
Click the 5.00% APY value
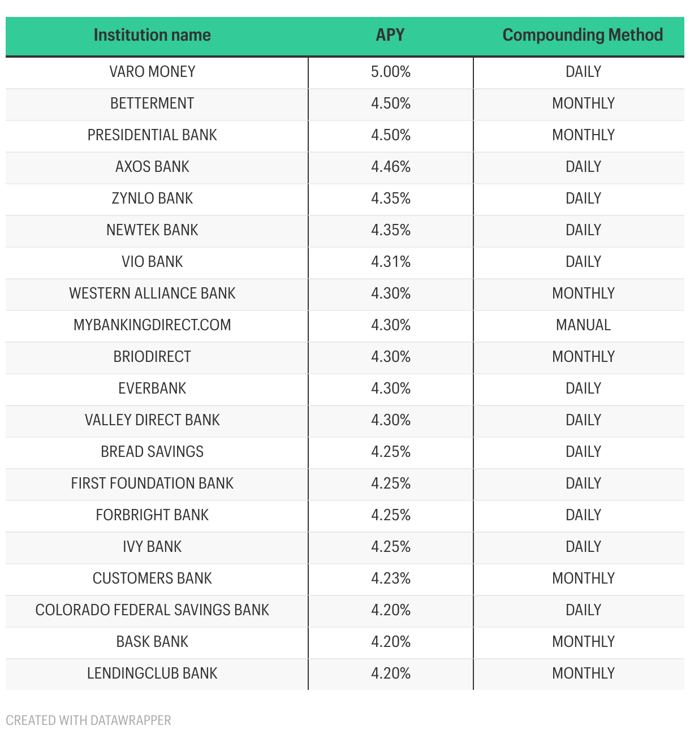(x=391, y=72)
